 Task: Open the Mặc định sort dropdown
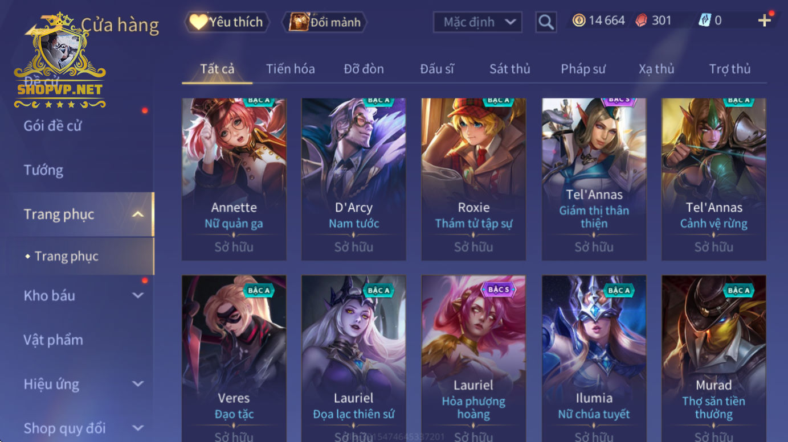(x=478, y=22)
